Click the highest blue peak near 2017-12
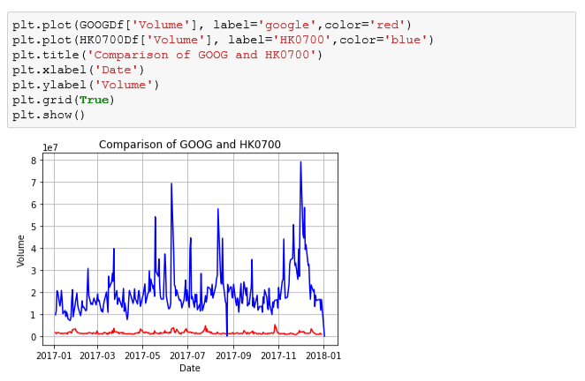 pos(300,162)
